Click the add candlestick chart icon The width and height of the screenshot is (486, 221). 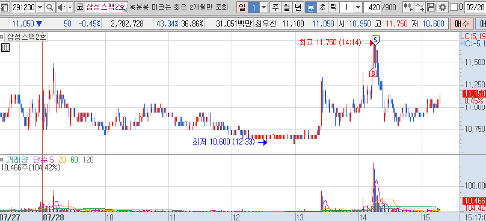[x=408, y=7]
